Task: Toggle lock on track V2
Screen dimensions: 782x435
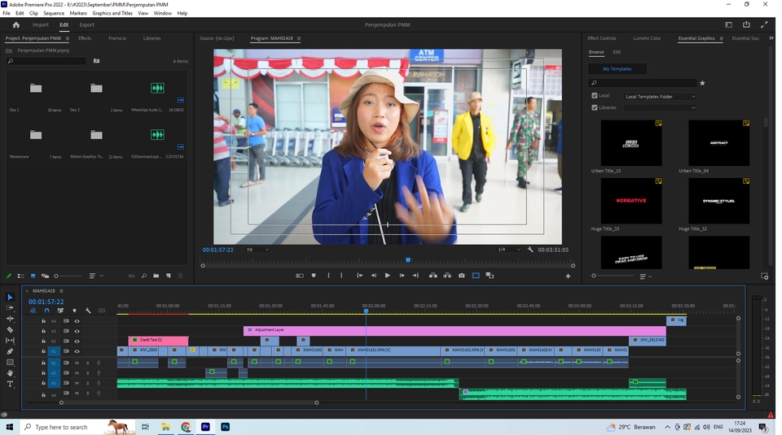Action: coord(43,341)
